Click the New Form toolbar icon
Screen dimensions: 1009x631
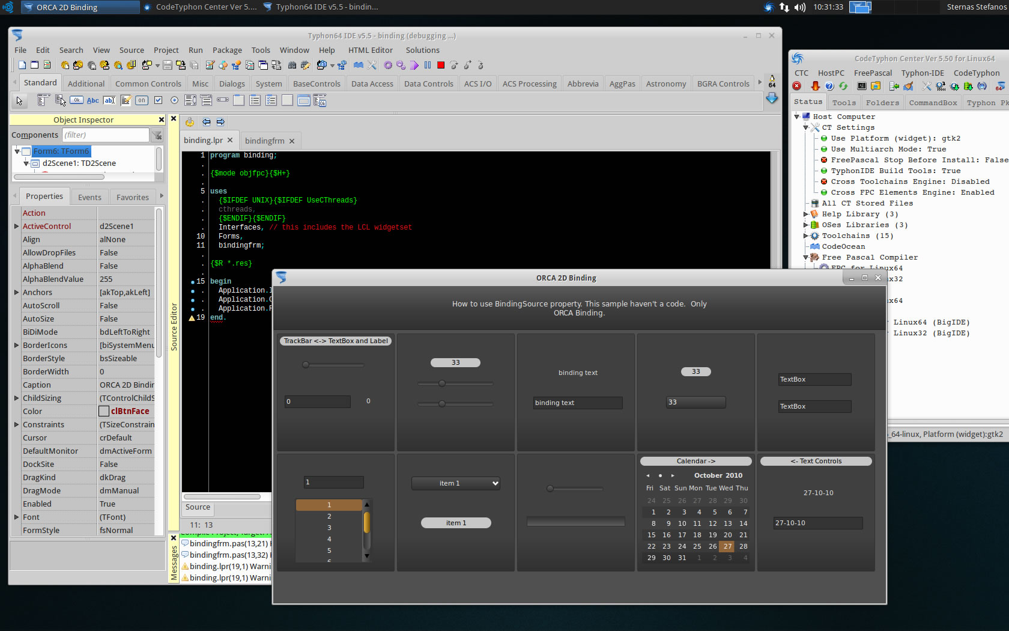(x=35, y=65)
